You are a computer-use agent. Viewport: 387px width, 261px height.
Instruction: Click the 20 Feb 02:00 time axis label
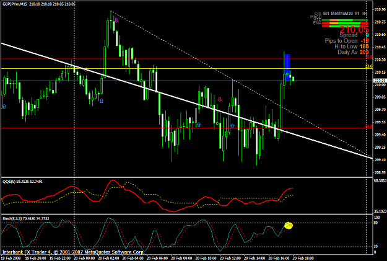coord(108,259)
